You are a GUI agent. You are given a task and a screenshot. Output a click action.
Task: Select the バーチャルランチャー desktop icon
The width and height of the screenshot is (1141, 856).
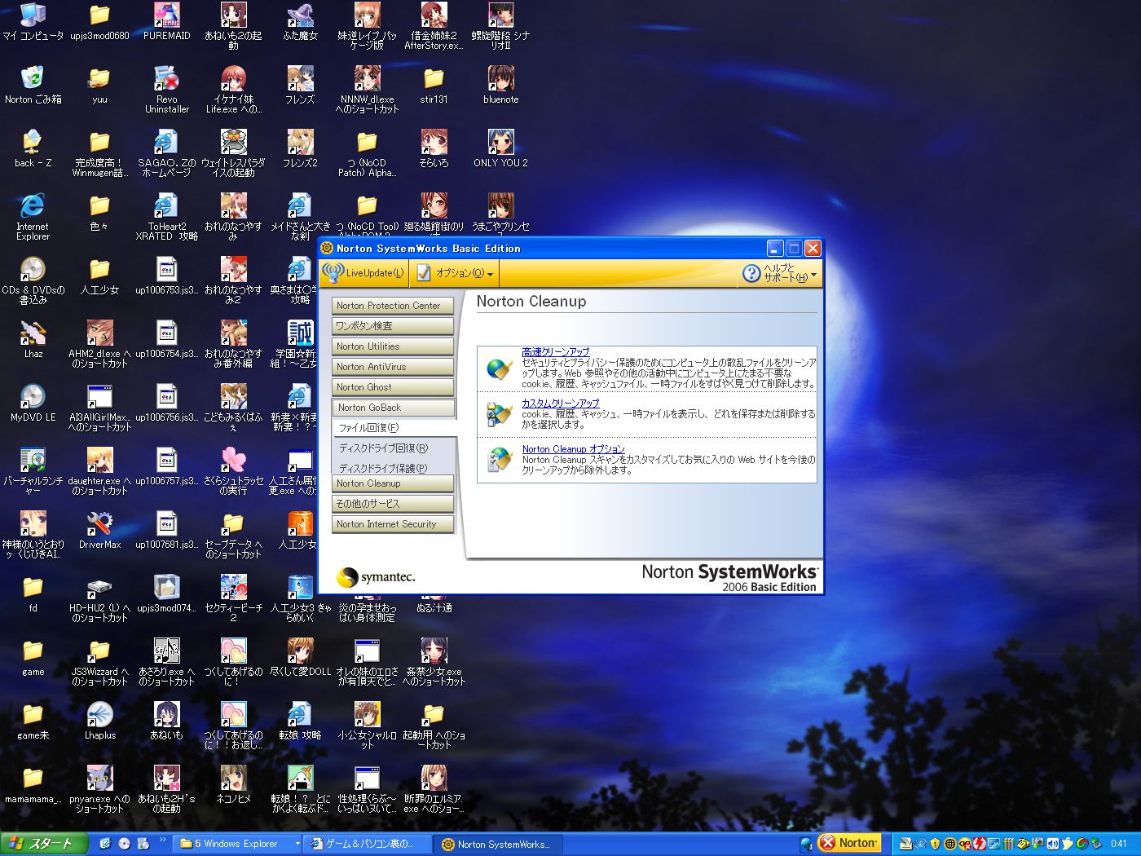tap(33, 471)
